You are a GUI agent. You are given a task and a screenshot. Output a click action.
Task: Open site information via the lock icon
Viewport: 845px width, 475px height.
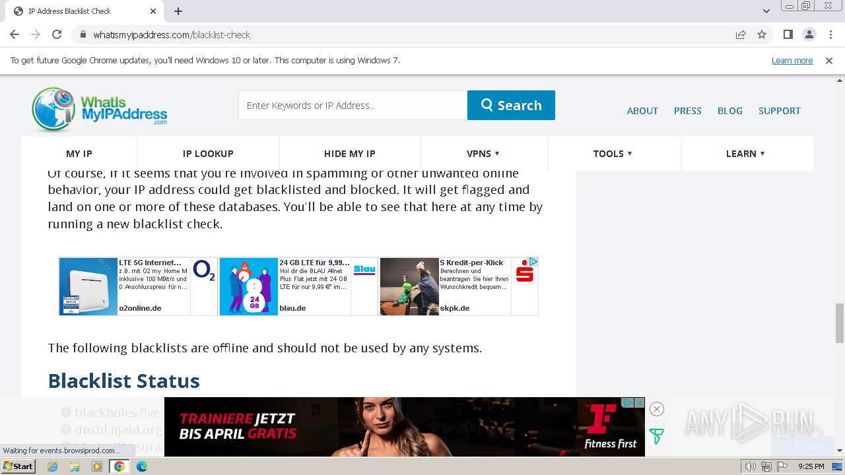pos(83,35)
